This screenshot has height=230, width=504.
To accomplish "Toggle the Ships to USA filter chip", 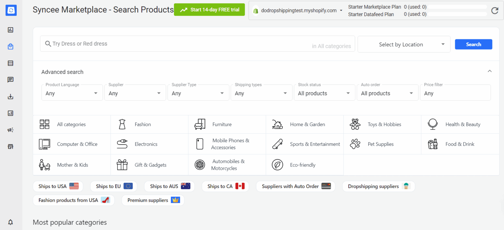I will pyautogui.click(x=58, y=186).
